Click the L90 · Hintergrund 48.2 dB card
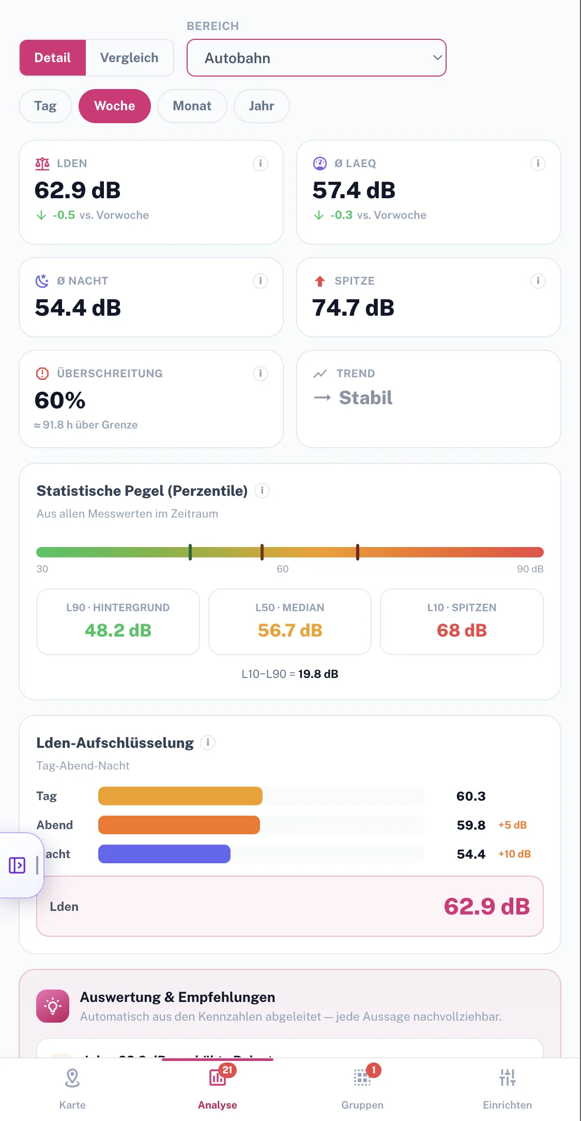The image size is (581, 1121). [x=118, y=622]
